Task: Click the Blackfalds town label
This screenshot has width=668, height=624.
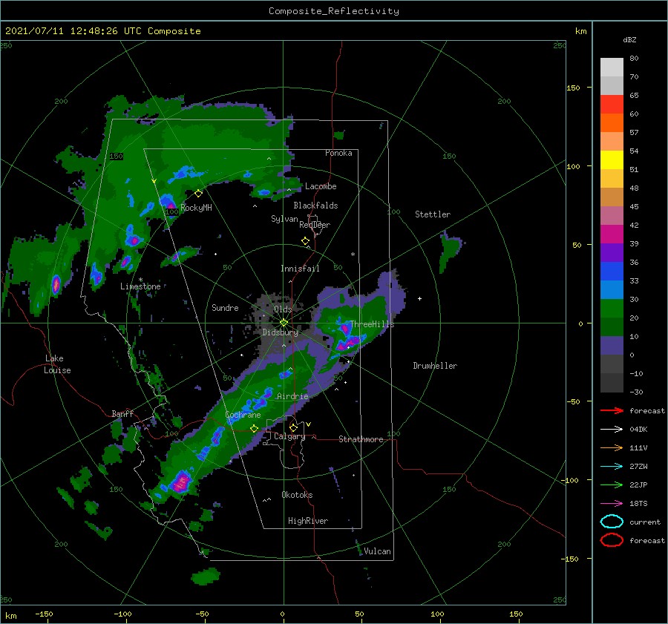Action: 315,206
